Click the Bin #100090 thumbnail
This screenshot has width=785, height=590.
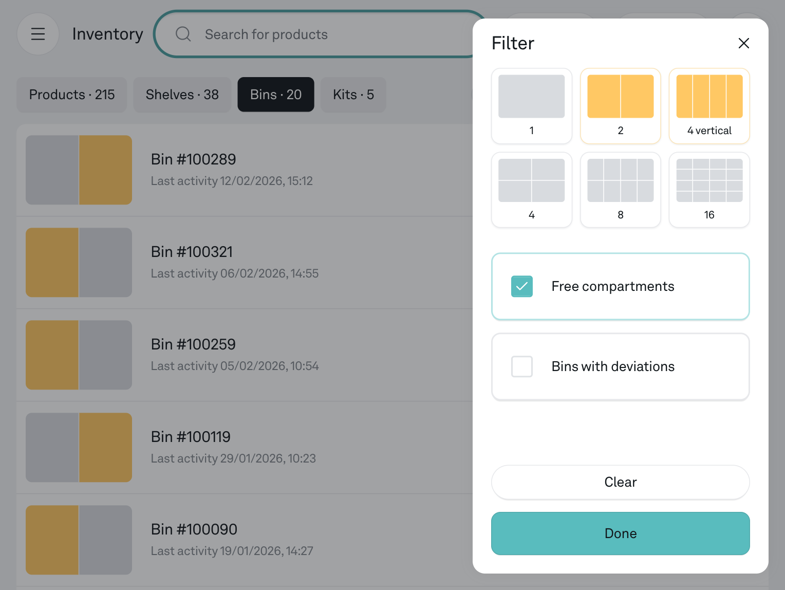pyautogui.click(x=79, y=540)
